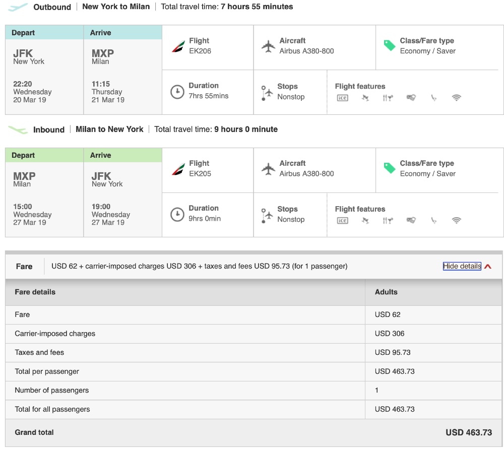Click the Hide details link
Screen dimensions: 504x451
click(x=462, y=266)
